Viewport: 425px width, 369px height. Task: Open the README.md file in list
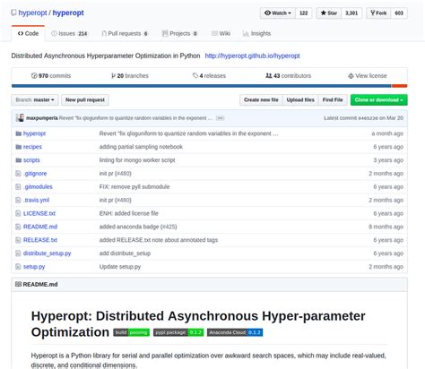40,227
